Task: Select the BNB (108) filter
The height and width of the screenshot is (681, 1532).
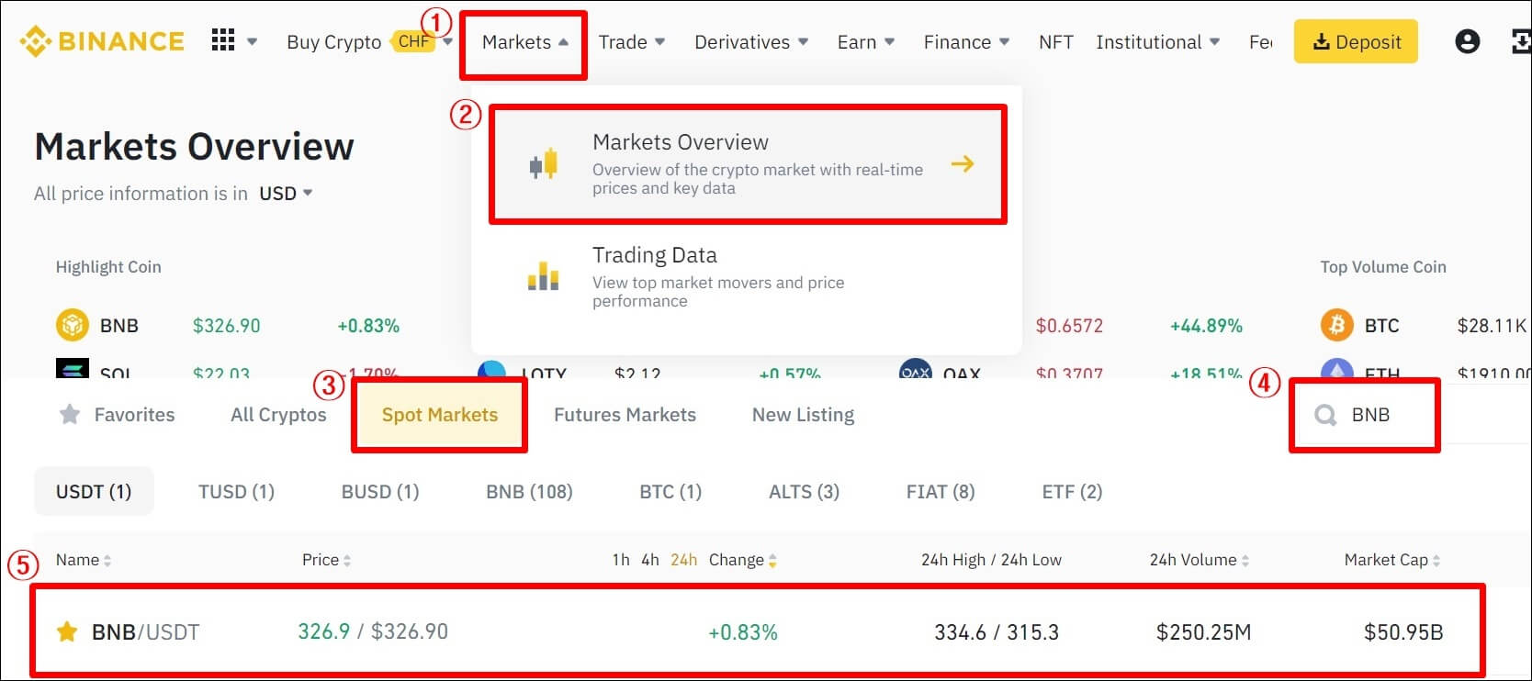Action: pos(529,492)
